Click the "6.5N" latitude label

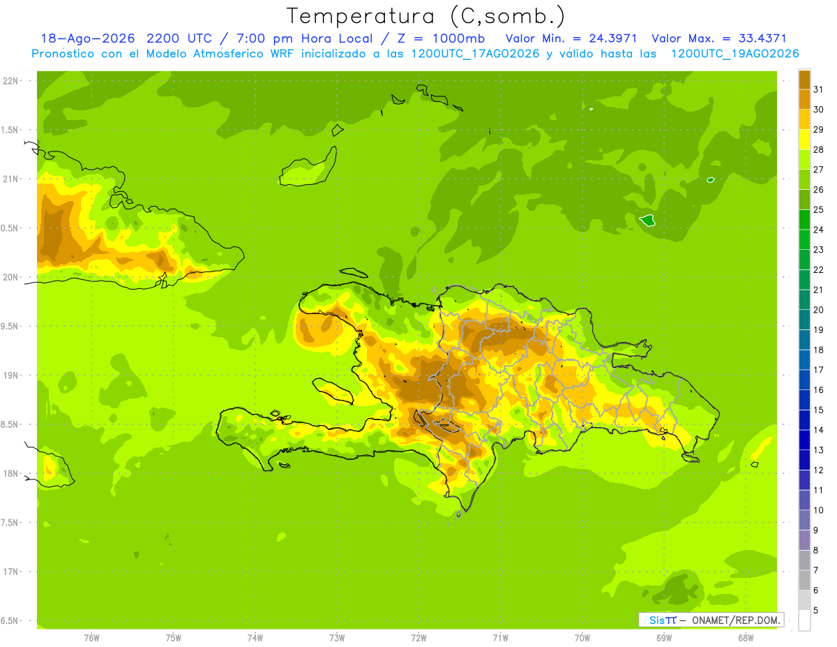click(x=9, y=620)
